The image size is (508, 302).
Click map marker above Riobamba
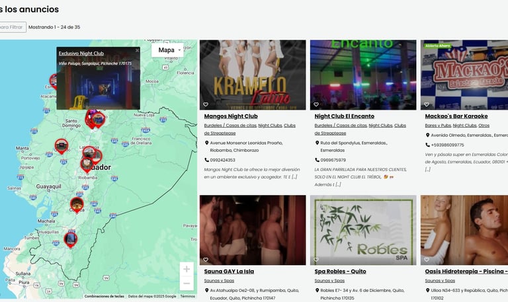pyautogui.click(x=87, y=164)
